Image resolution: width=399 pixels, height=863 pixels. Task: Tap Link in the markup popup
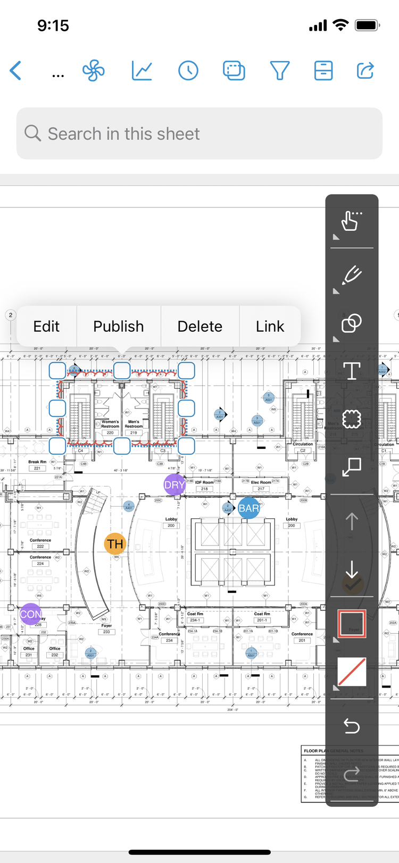coord(270,326)
